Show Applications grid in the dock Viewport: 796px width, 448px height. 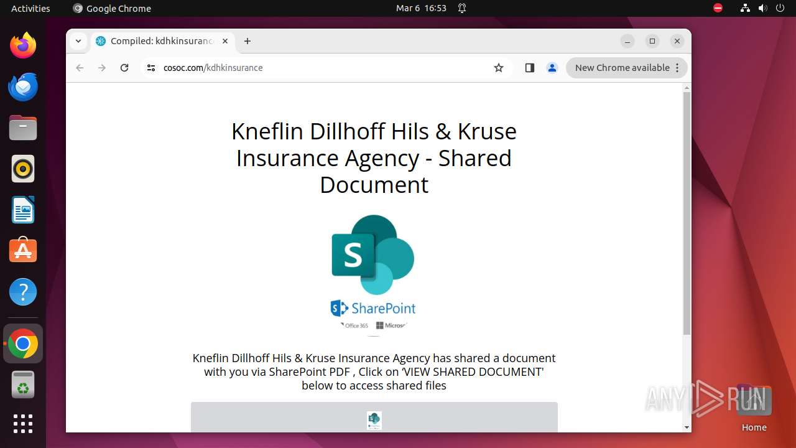23,424
